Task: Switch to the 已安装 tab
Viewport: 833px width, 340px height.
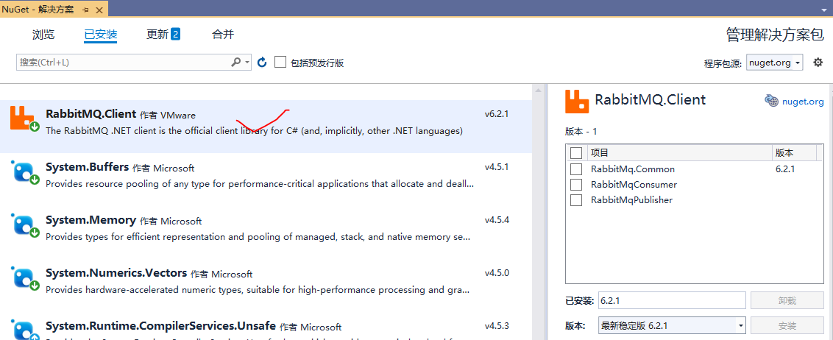Action: coord(100,35)
